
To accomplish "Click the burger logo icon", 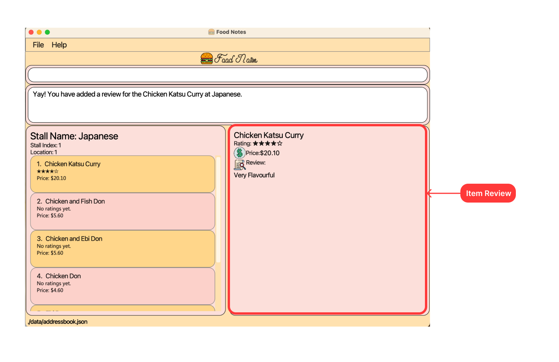I will pyautogui.click(x=207, y=59).
